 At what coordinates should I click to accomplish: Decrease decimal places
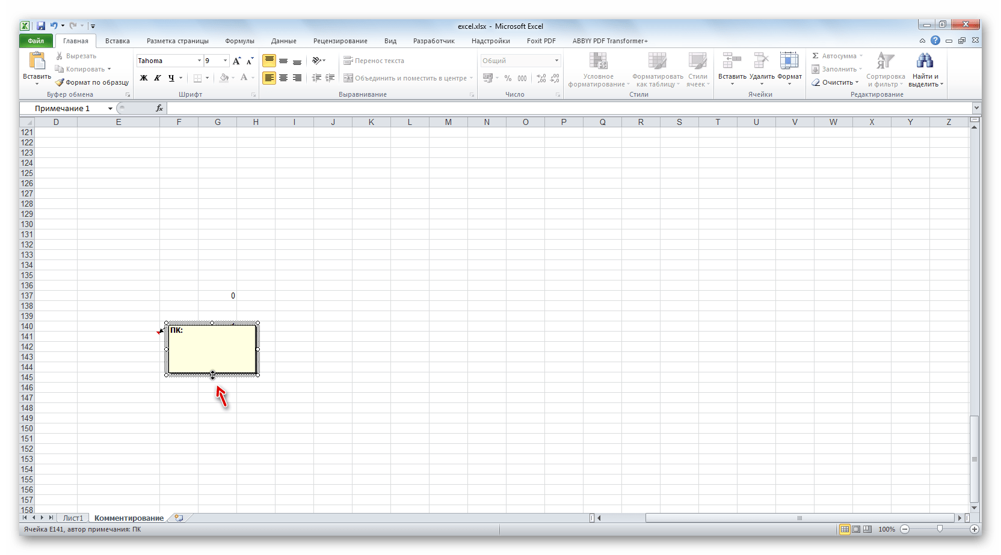point(555,78)
